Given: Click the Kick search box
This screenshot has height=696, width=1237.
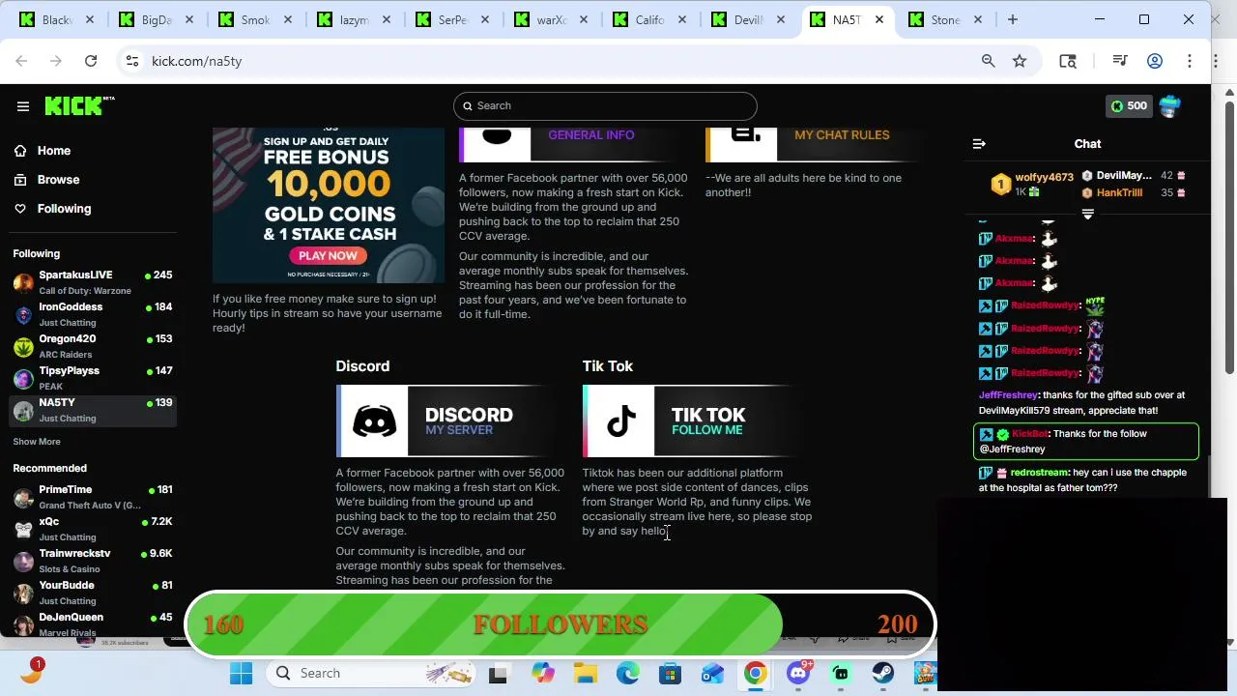Looking at the screenshot, I should (x=605, y=105).
